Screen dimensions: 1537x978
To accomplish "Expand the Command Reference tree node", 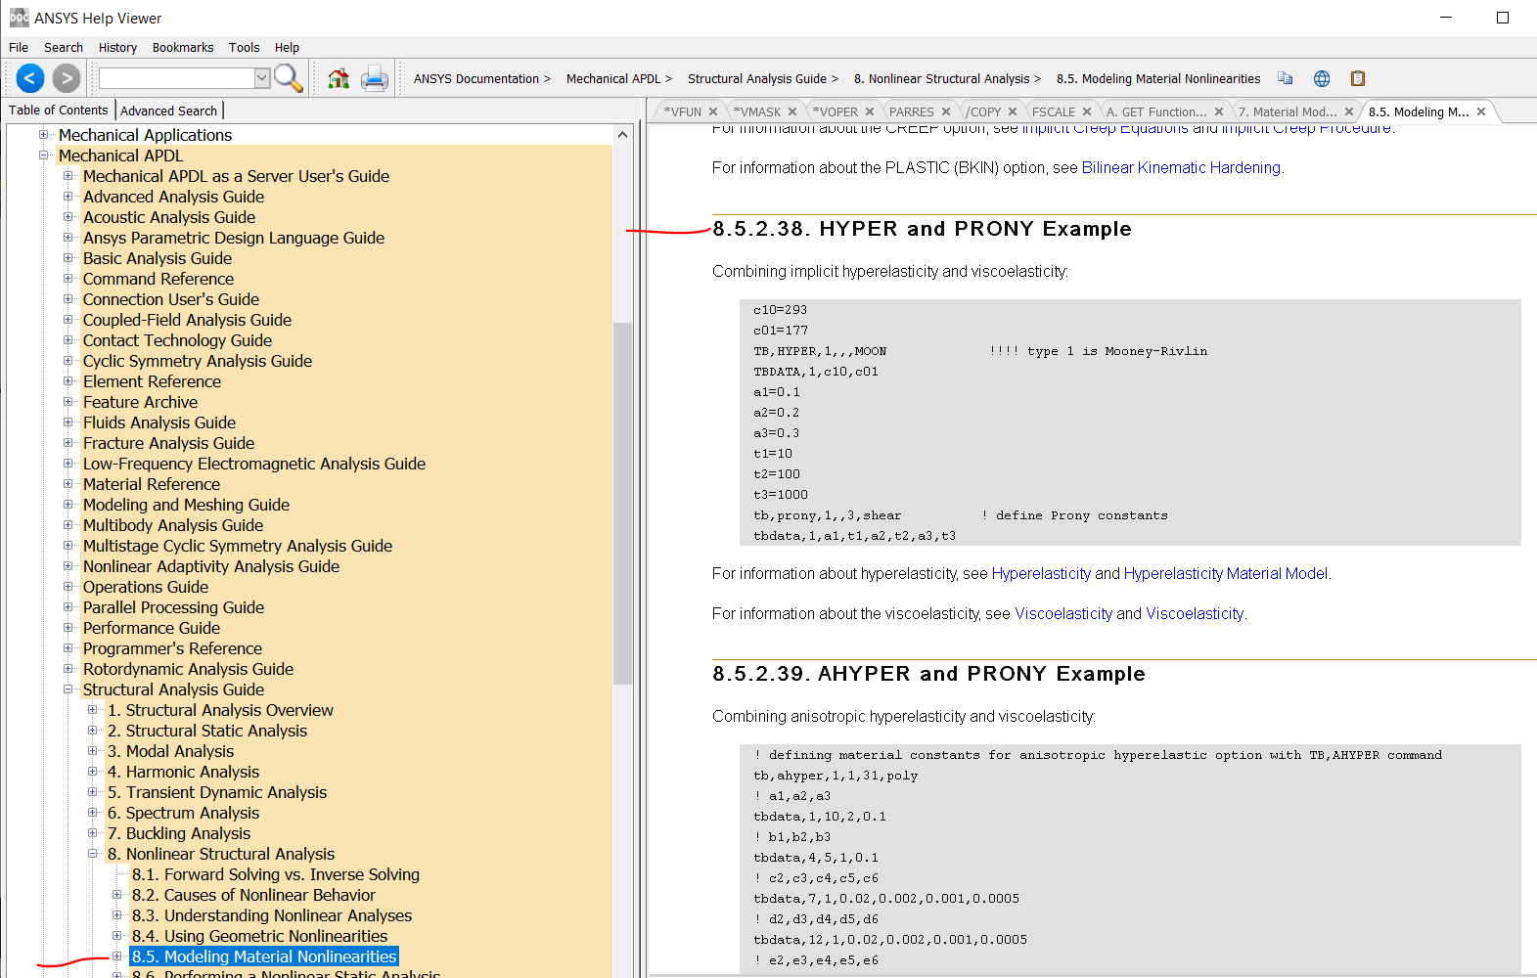I will [68, 279].
